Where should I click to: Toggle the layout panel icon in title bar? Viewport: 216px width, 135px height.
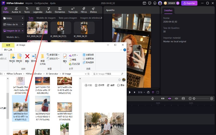click(x=144, y=3)
